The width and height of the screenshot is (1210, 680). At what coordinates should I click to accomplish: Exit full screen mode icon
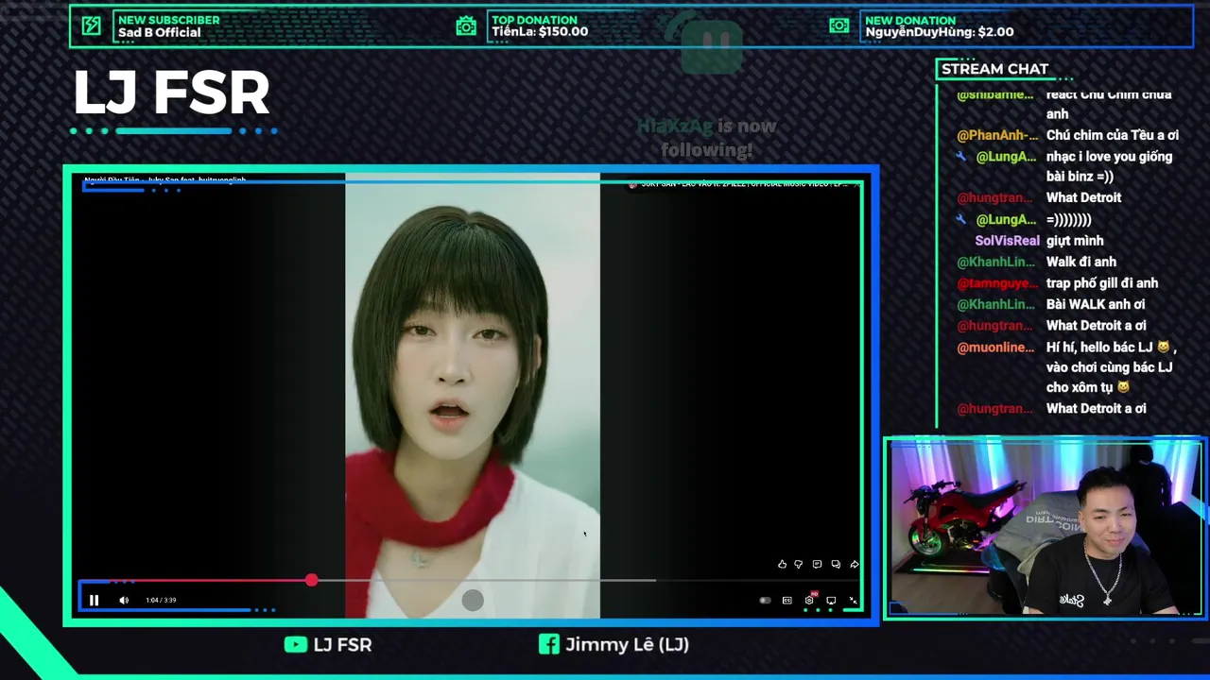point(853,600)
